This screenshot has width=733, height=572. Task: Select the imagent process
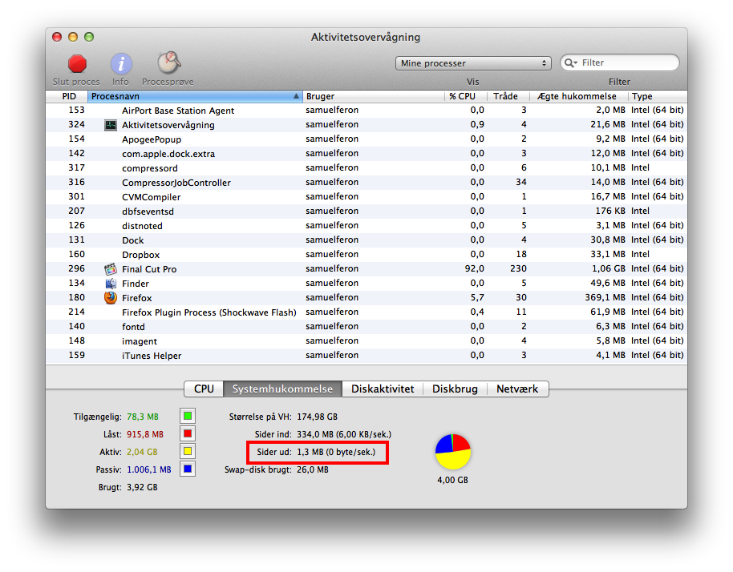366,341
